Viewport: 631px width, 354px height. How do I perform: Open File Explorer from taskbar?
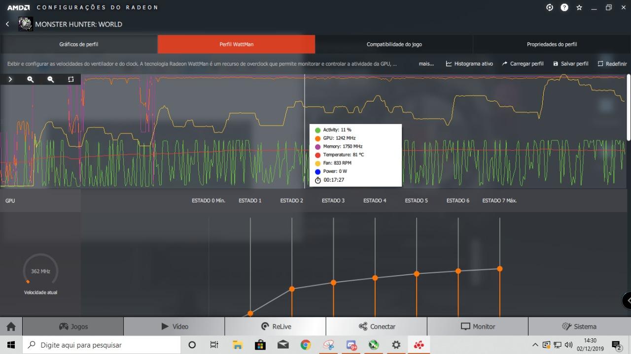238,345
